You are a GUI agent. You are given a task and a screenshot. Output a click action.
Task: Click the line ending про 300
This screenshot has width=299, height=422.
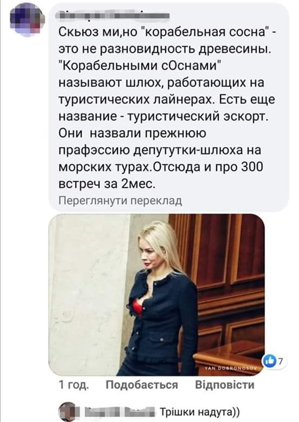click(161, 167)
